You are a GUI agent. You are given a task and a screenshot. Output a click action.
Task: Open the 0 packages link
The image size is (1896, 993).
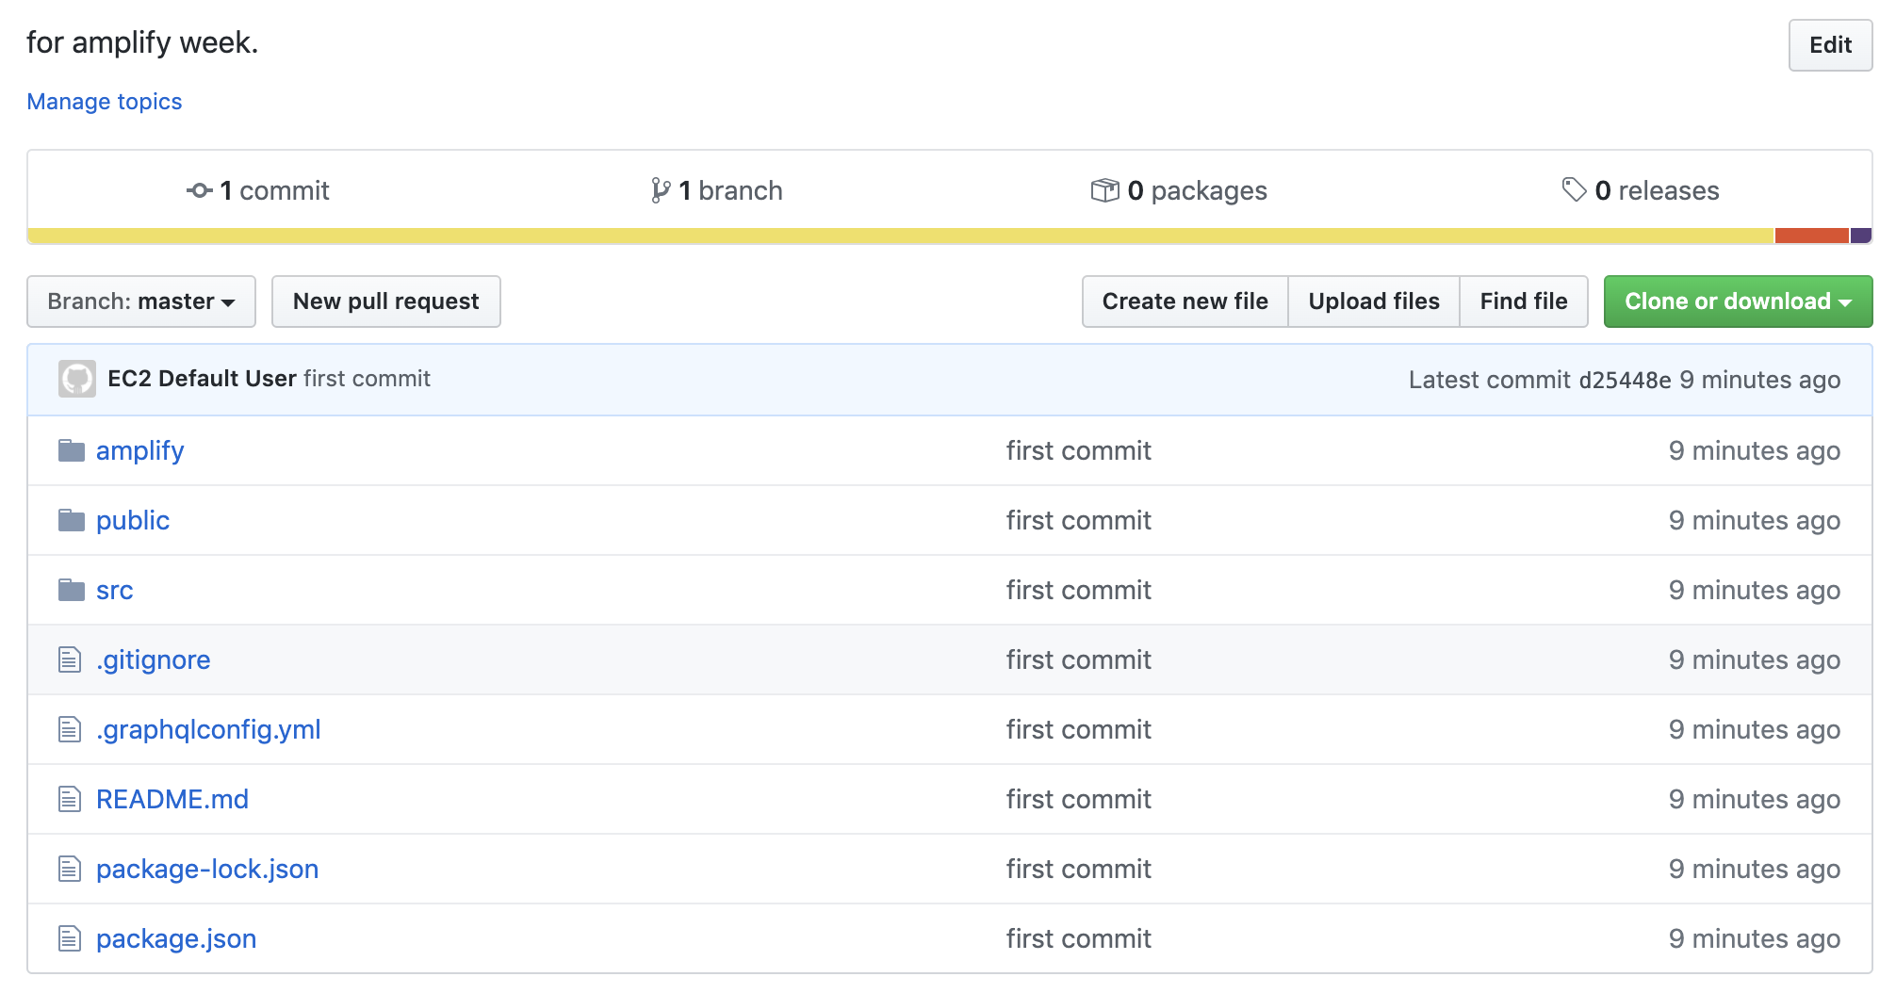(1179, 190)
